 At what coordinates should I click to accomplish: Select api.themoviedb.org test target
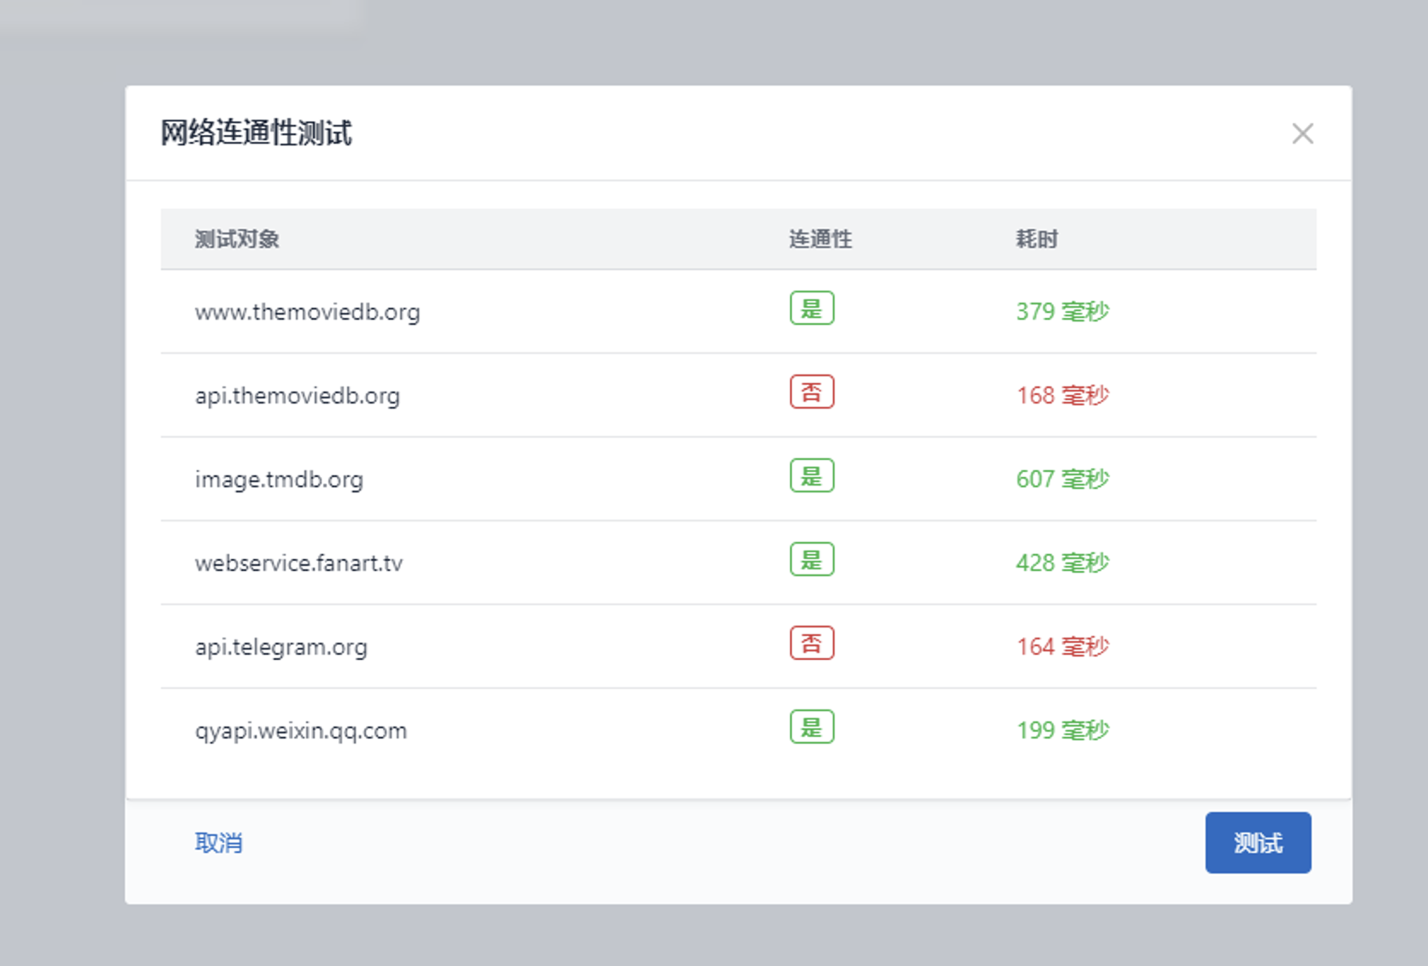coord(298,396)
